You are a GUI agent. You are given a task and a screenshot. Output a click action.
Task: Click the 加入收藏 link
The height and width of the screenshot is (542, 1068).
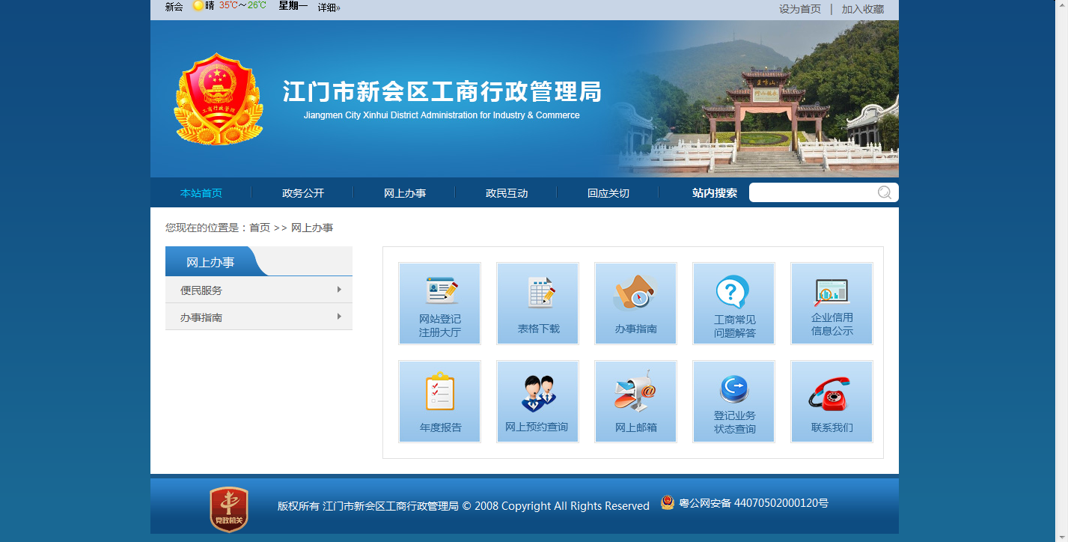862,9
